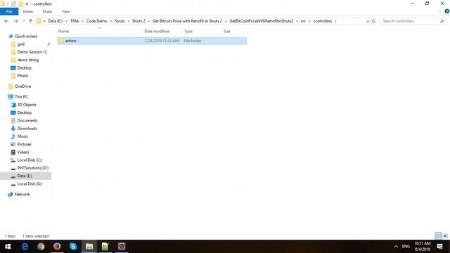Image resolution: width=450 pixels, height=253 pixels.
Task: Click the action folder's File folder type cell
Action: point(193,41)
